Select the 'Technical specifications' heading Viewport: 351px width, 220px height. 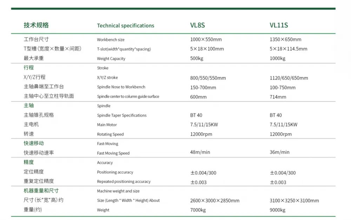tap(126, 26)
